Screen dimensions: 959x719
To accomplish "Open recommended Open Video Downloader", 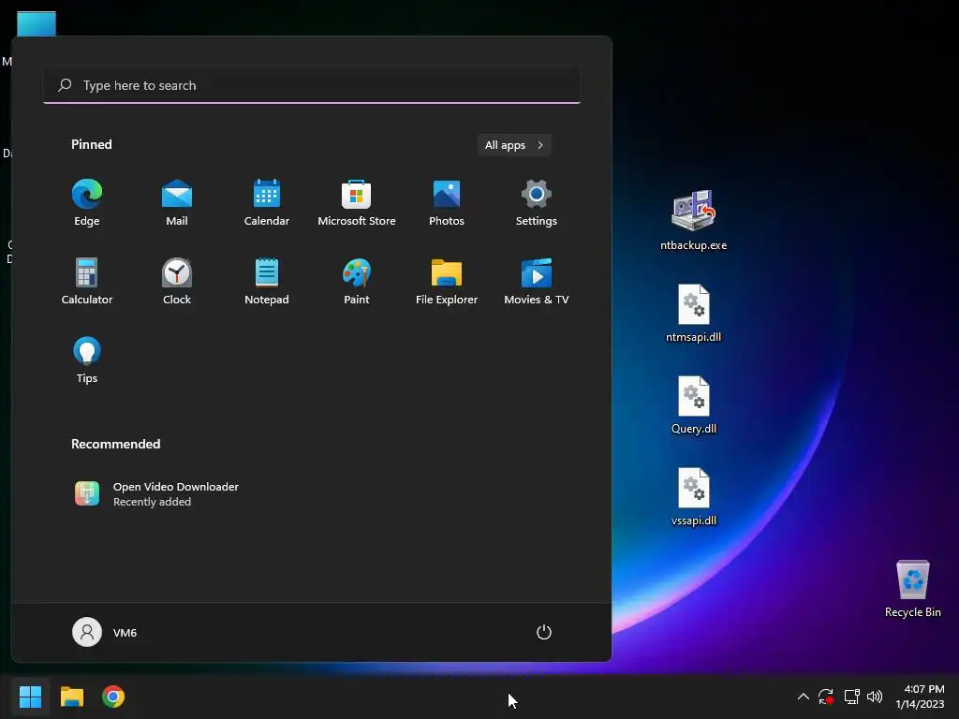I will [156, 493].
